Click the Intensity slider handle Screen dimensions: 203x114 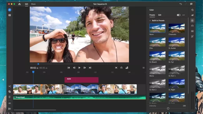tap(168, 108)
